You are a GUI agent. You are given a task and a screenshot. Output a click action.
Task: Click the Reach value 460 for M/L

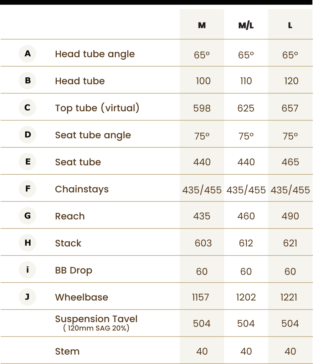tap(246, 216)
